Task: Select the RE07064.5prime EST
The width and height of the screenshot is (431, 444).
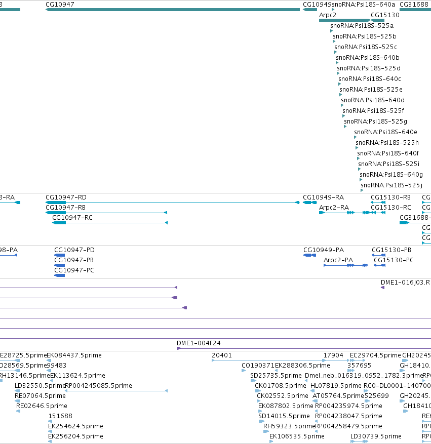Action: tap(17, 401)
